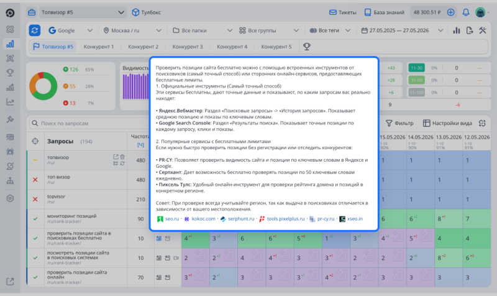
Task: Click the positions donut chart
Action: (x=43, y=86)
